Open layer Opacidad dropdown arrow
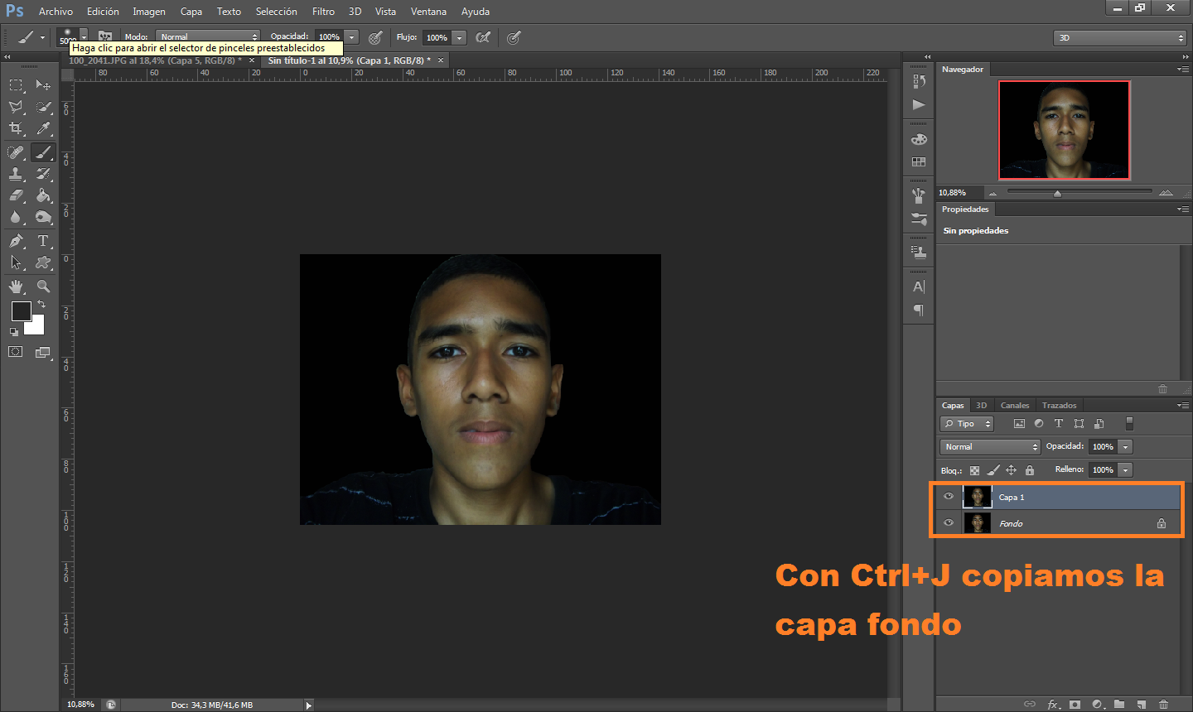 [1125, 446]
